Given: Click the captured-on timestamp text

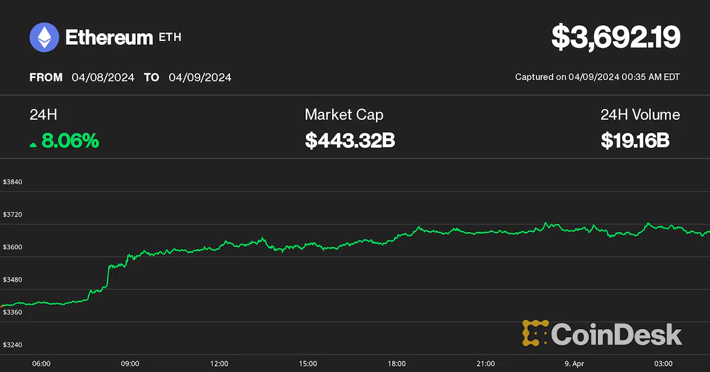Looking at the screenshot, I should coord(597,77).
